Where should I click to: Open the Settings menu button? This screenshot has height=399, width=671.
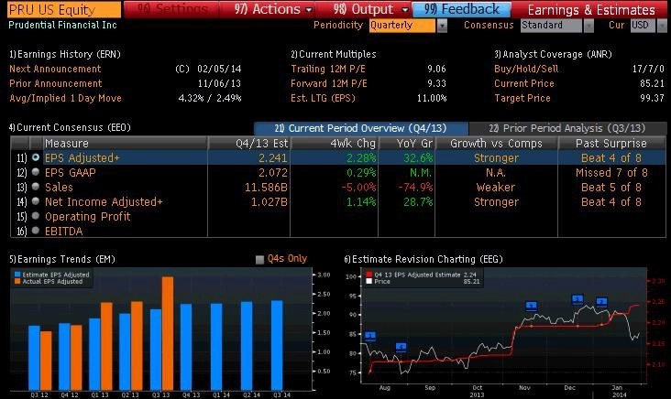(172, 9)
